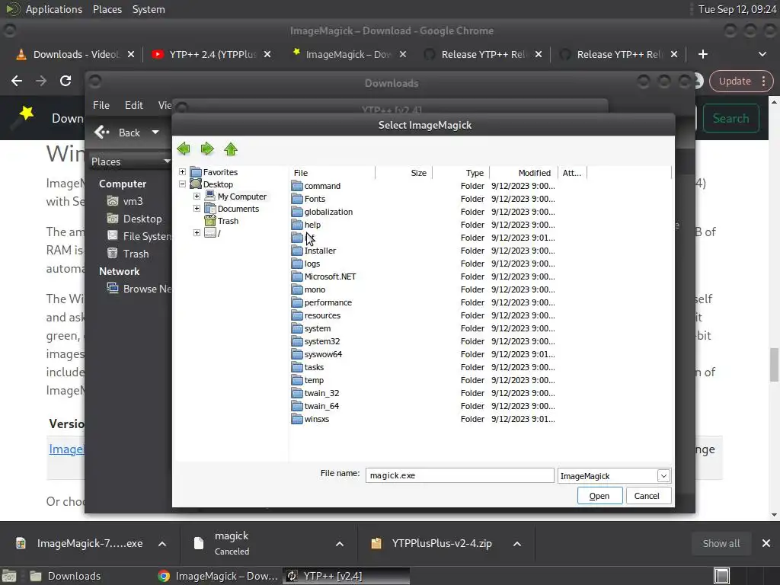Select the system32 folder icon
780x585 pixels.
point(297,341)
